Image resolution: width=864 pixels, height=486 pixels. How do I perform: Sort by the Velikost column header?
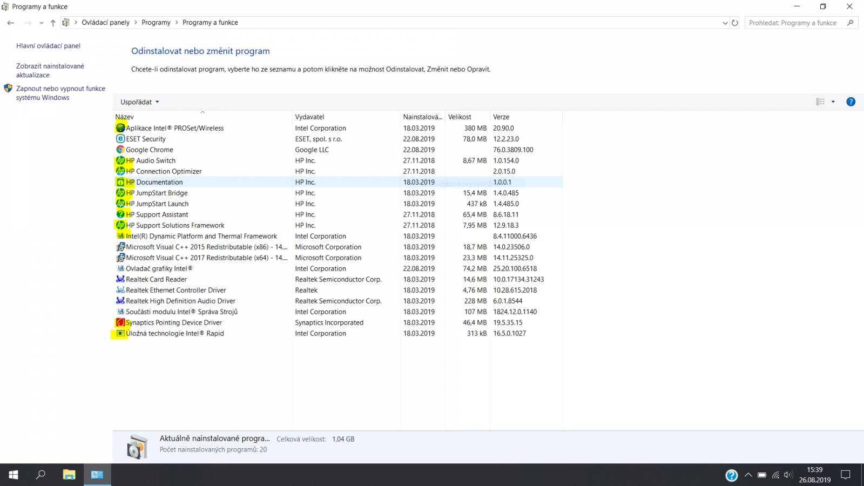tap(468, 117)
